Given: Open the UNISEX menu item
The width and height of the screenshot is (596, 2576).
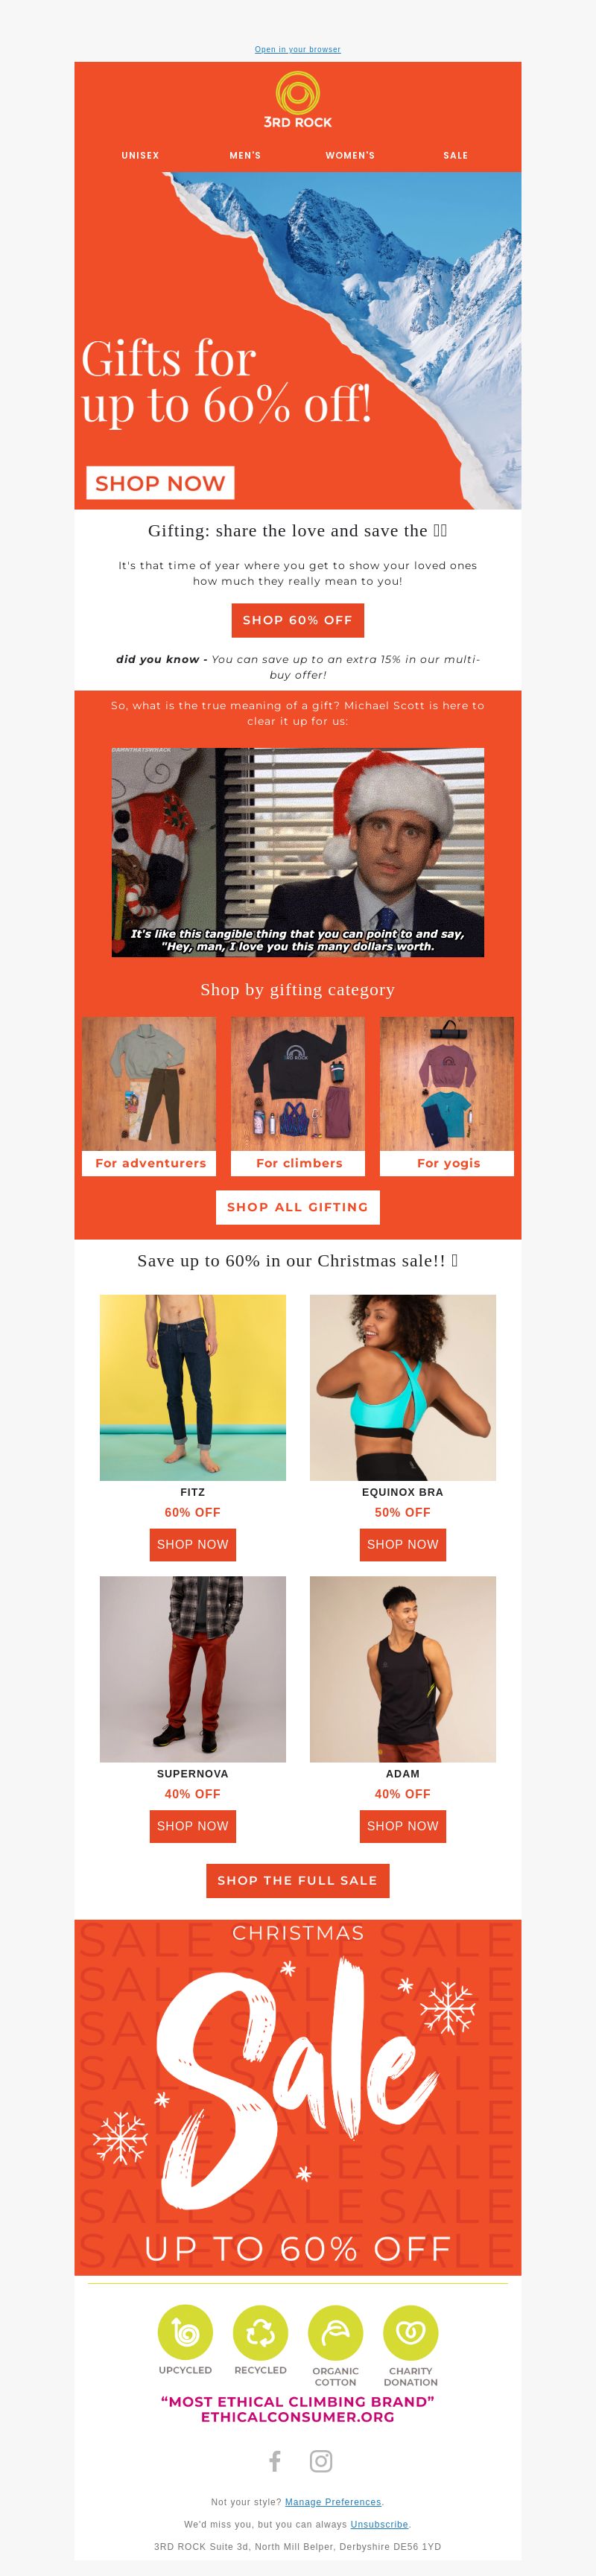Looking at the screenshot, I should [x=140, y=155].
